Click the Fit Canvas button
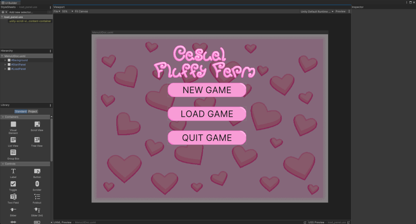 (x=81, y=11)
